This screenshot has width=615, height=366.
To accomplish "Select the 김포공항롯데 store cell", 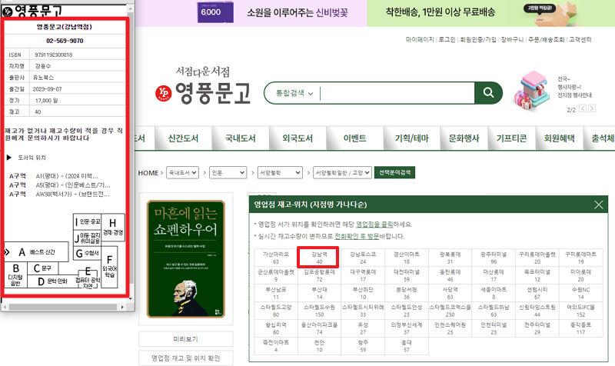I will click(319, 275).
